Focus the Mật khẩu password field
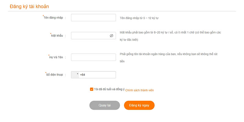This screenshot has width=244, height=122. (x=90, y=36)
